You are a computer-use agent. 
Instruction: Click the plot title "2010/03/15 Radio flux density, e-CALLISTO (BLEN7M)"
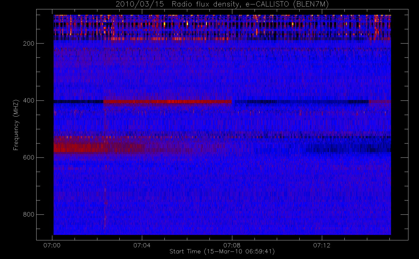222,4
